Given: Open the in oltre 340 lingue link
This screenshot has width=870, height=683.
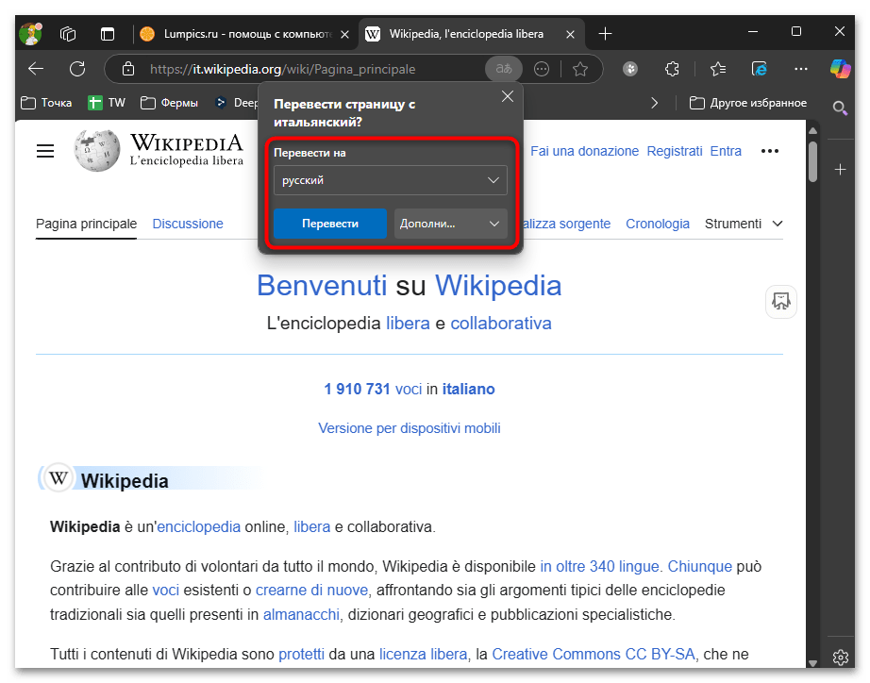Looking at the screenshot, I should coord(599,566).
